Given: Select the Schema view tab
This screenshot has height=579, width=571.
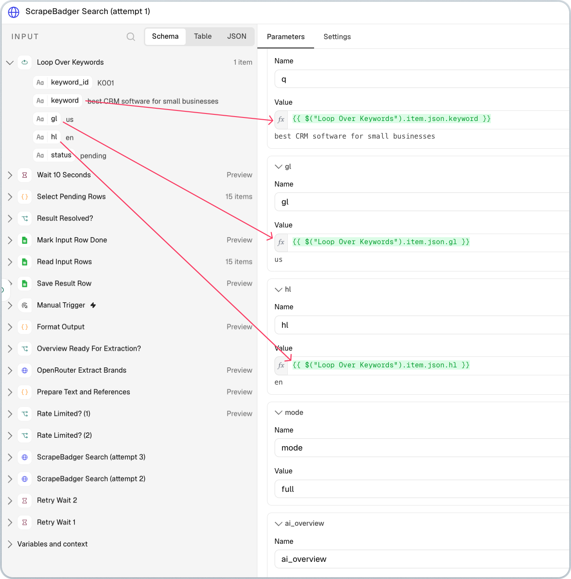Looking at the screenshot, I should pos(165,37).
